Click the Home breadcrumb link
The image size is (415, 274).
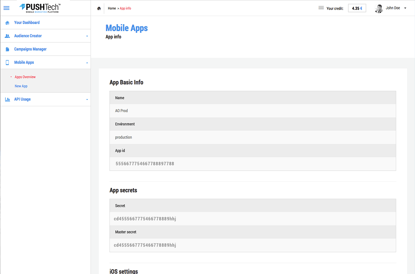click(x=112, y=8)
